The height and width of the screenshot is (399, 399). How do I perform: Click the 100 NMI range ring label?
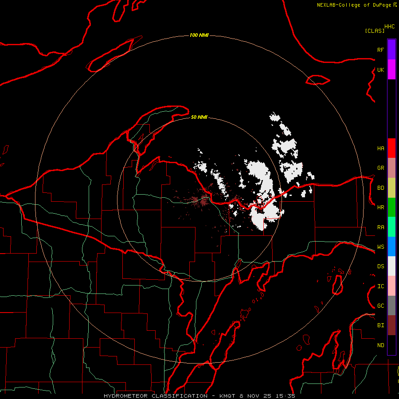tap(199, 35)
